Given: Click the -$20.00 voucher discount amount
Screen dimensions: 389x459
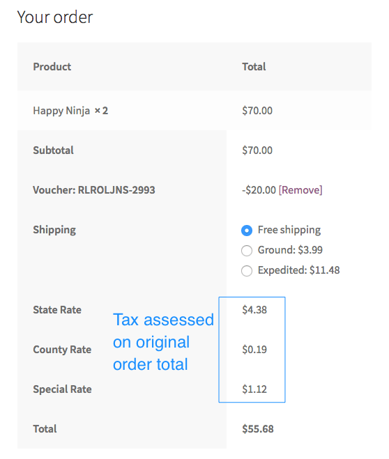Looking at the screenshot, I should tap(259, 190).
